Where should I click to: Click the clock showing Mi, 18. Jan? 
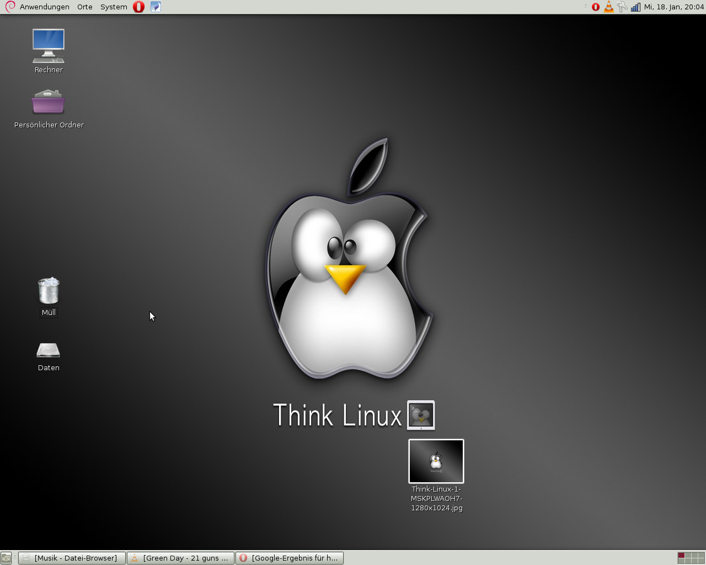(x=673, y=7)
